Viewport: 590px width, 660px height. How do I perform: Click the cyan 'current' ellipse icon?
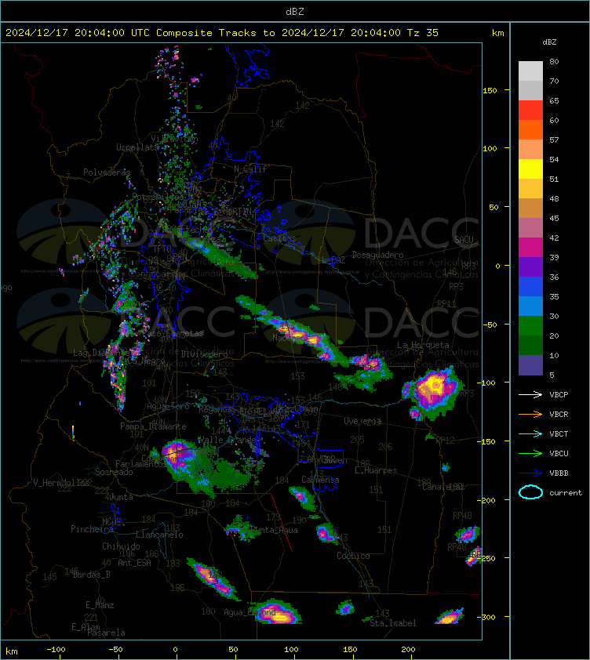point(530,492)
